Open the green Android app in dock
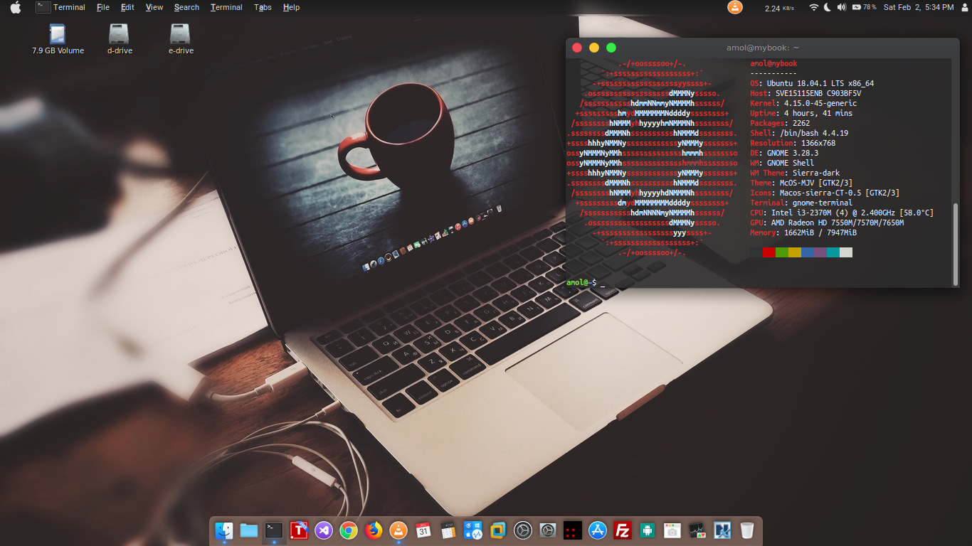 pos(648,530)
